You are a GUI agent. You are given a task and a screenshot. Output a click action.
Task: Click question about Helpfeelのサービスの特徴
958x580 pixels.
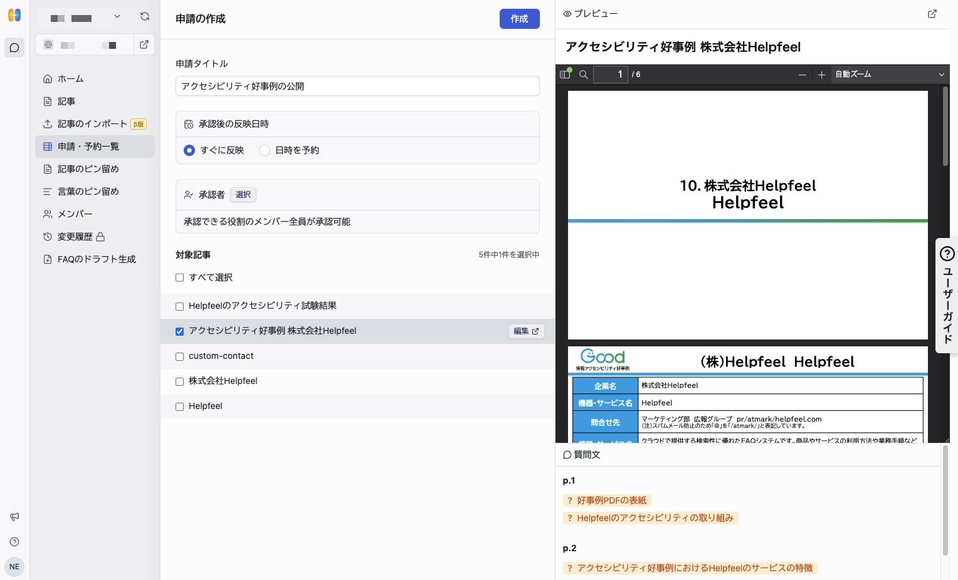[x=690, y=568]
